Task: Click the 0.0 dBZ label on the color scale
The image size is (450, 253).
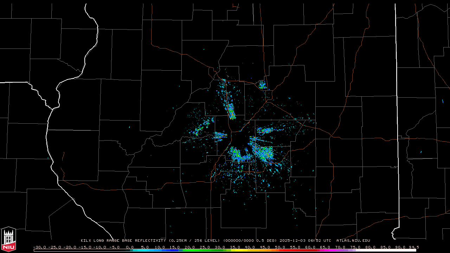Action: point(130,247)
